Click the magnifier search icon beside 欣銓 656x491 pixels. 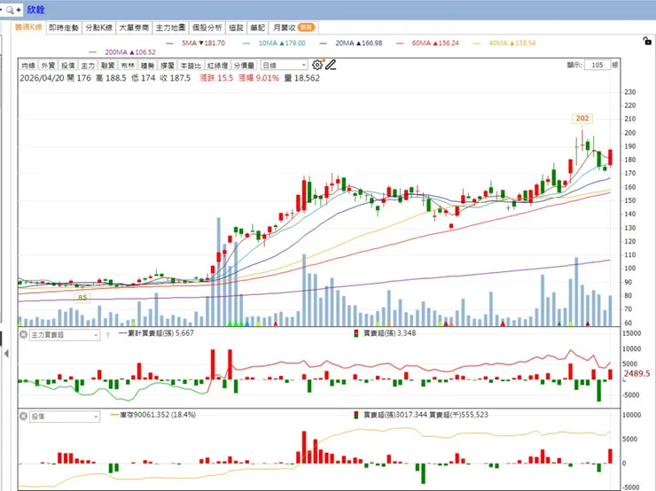click(10, 9)
